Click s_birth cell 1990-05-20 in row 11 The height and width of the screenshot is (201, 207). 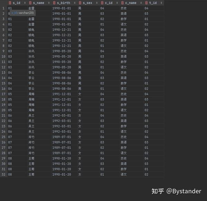pos(62,62)
